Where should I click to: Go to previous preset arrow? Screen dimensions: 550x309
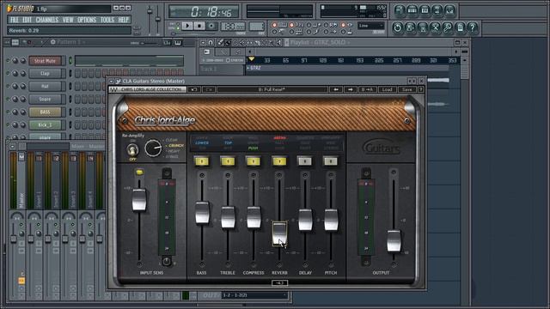point(336,89)
